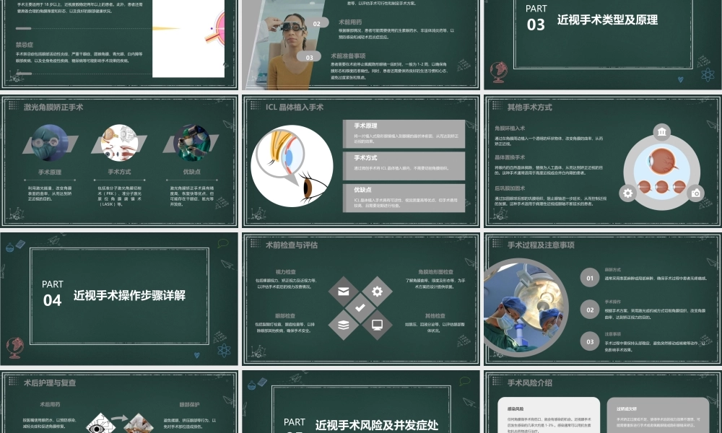The image size is (722, 433).
Task: Click the 注意事项 label
Action: [x=613, y=333]
